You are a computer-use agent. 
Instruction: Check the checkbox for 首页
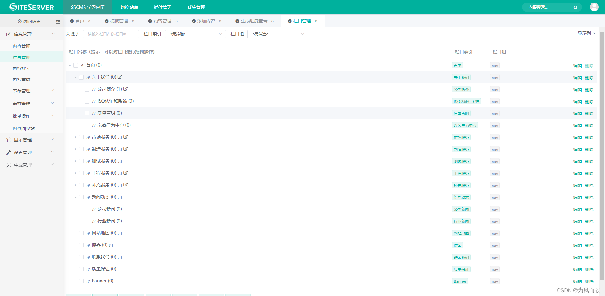76,65
